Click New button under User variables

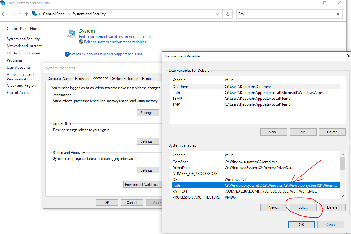coord(273,132)
